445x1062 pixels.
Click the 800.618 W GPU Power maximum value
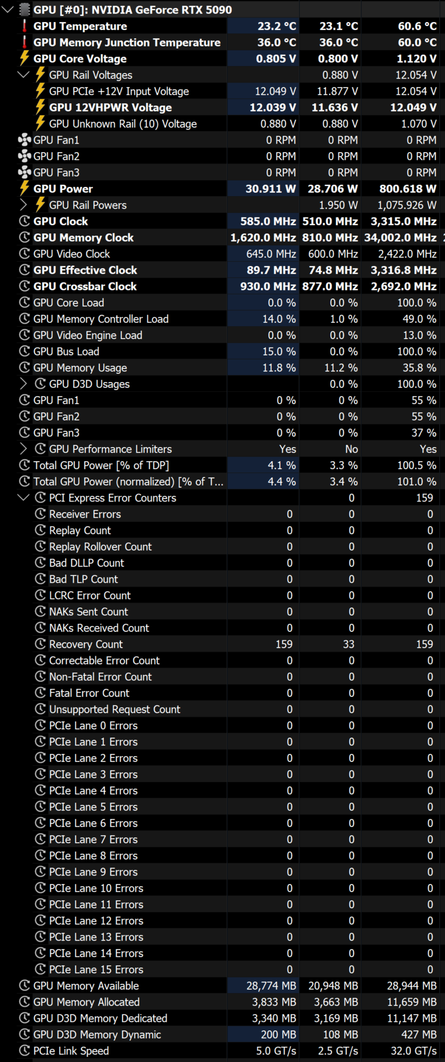tap(408, 189)
